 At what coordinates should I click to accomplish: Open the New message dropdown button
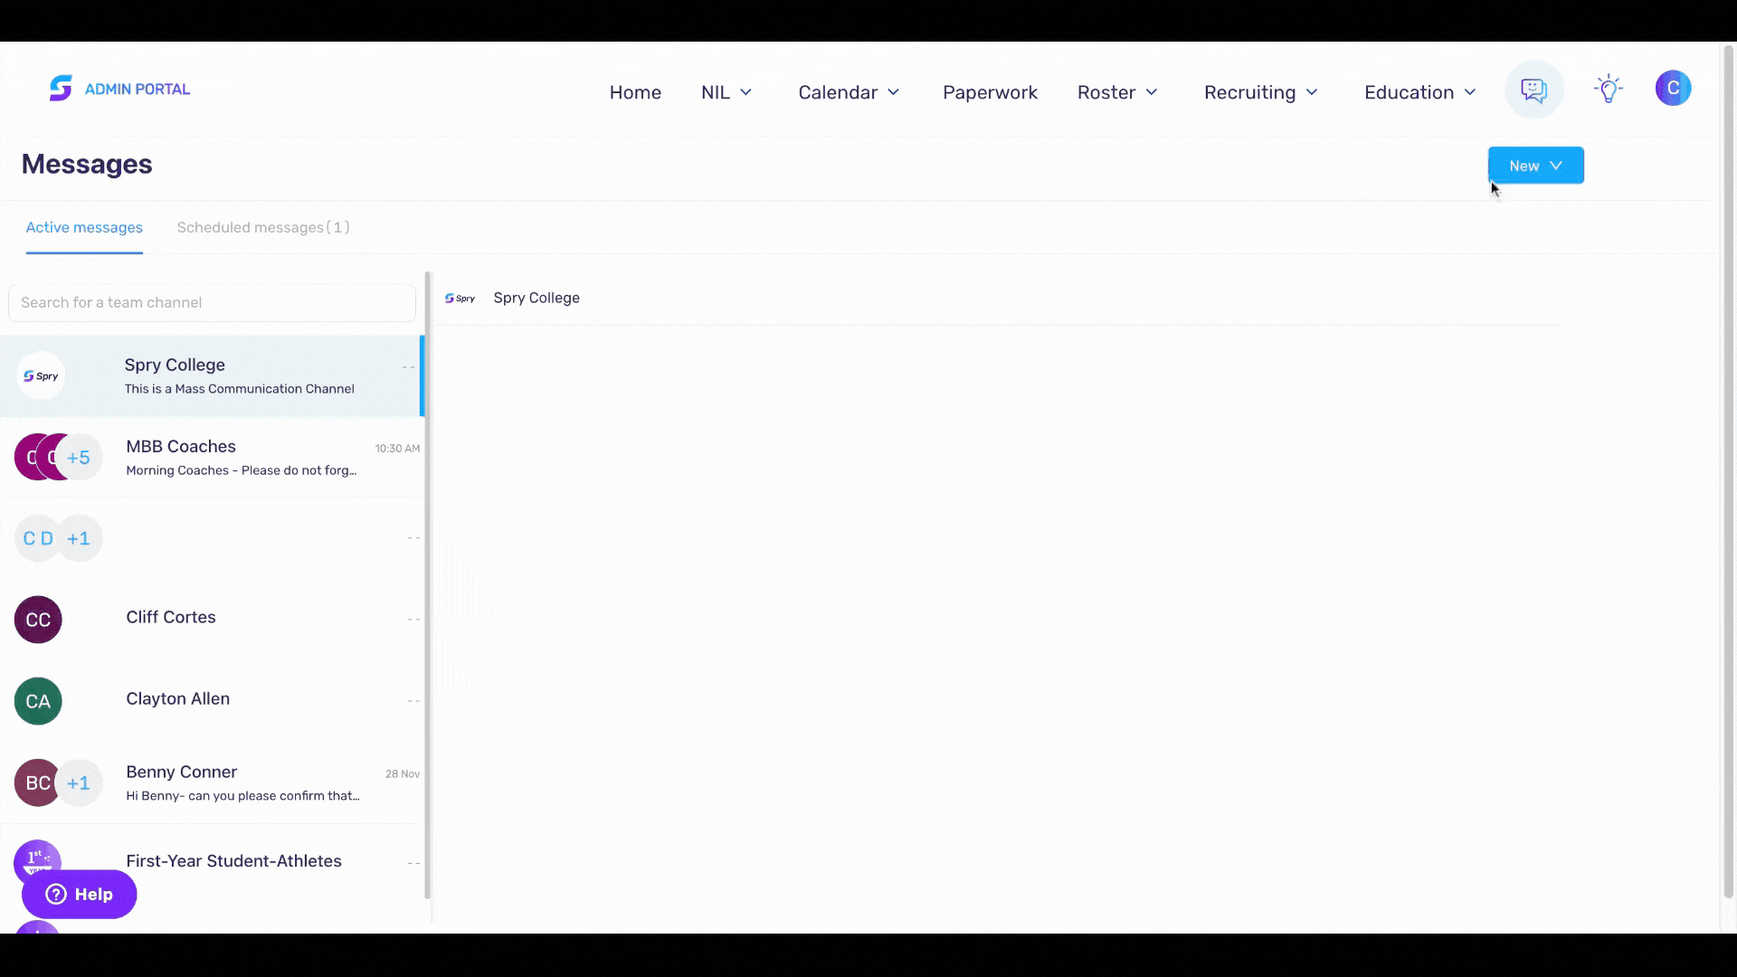click(x=1535, y=166)
